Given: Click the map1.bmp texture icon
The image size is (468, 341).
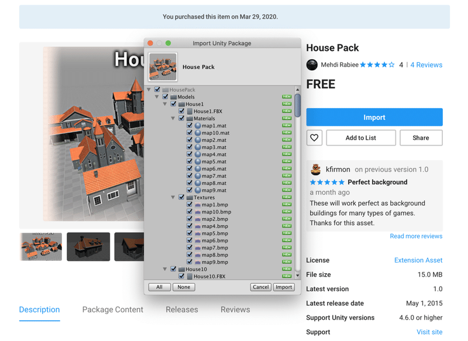Looking at the screenshot, I should click(x=198, y=205).
